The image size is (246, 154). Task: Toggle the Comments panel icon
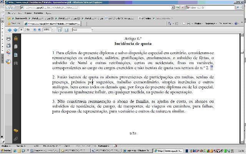click(x=16, y=131)
